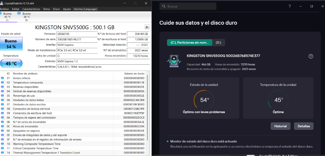
Task: Click the blue status orb above D: drive
Action: 19,13
